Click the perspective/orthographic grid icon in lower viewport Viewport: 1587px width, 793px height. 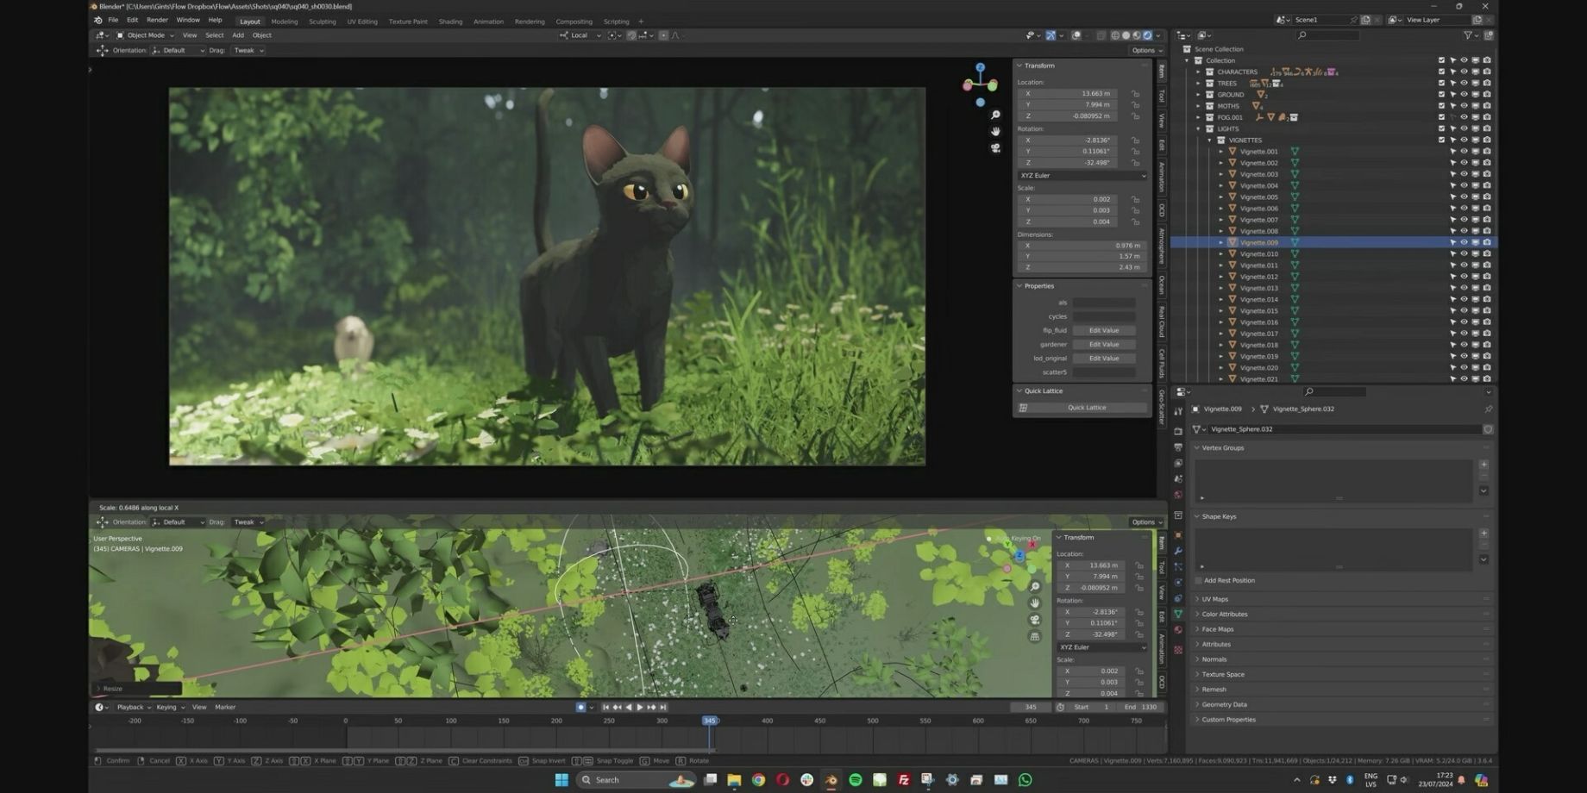[x=1035, y=636]
